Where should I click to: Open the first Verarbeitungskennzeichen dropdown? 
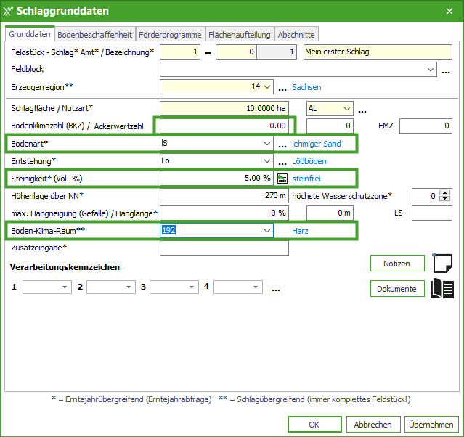[x=65, y=287]
